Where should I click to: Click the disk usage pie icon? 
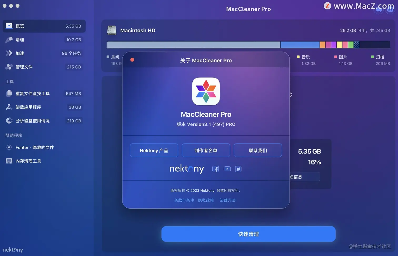pos(9,121)
